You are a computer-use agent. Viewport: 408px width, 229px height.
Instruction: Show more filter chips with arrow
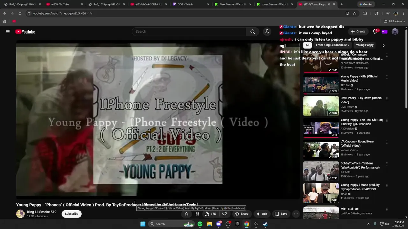[383, 45]
